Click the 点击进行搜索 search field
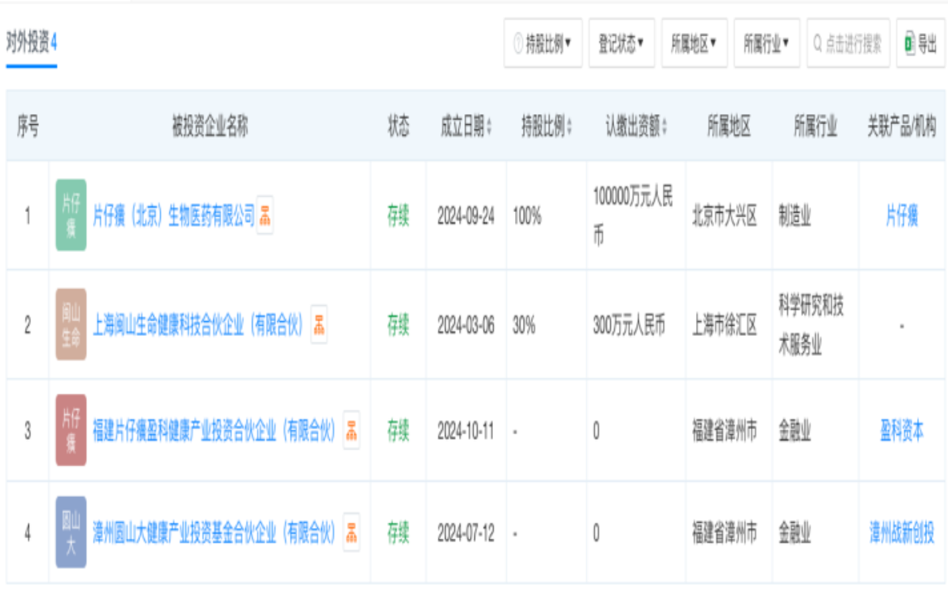Viewport: 948px width, 611px height. [x=848, y=43]
